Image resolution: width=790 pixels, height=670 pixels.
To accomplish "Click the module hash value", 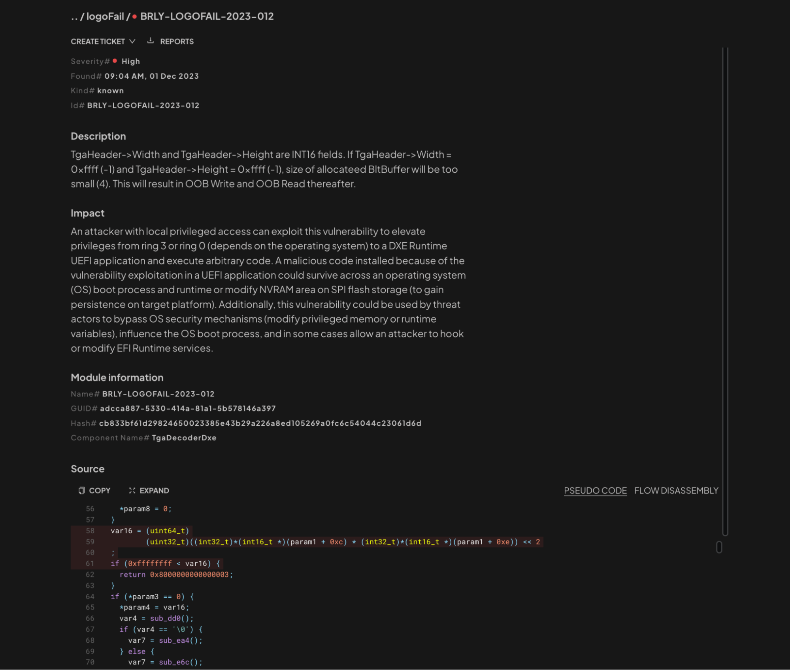I will (x=260, y=423).
